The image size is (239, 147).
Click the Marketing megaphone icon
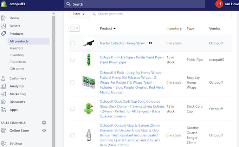point(3,94)
